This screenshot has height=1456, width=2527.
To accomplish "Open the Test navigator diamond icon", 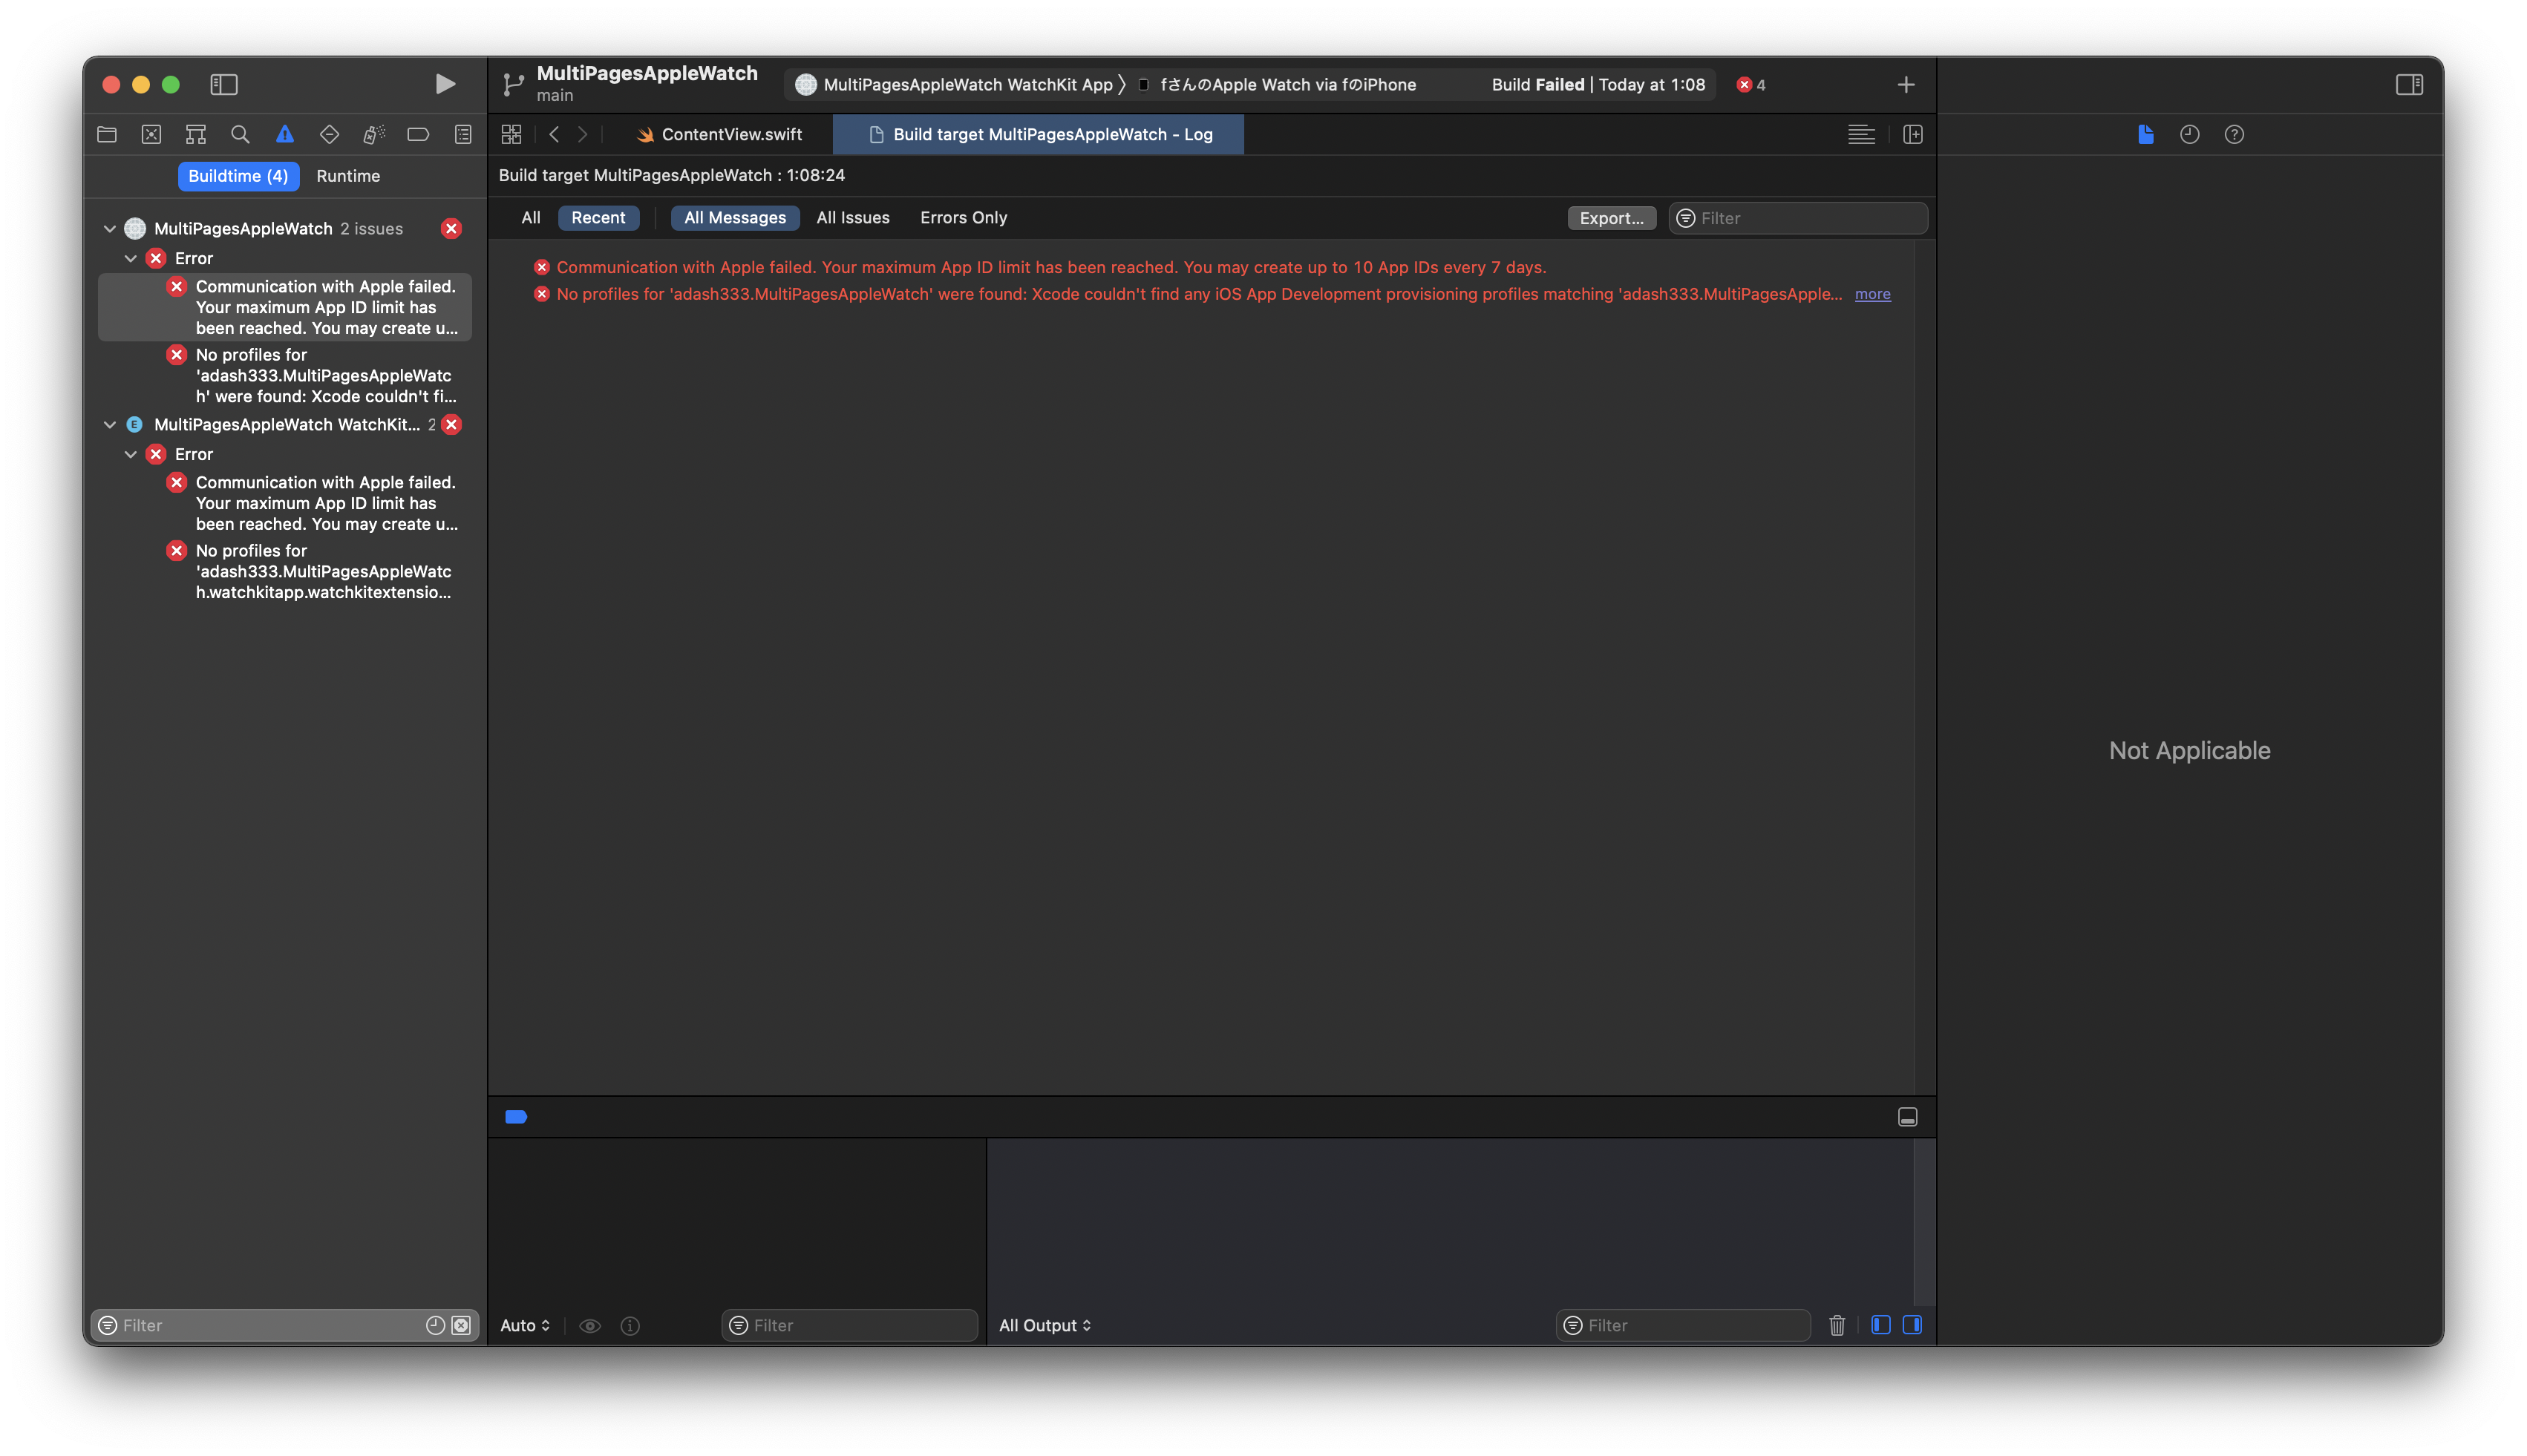I will click(x=329, y=134).
